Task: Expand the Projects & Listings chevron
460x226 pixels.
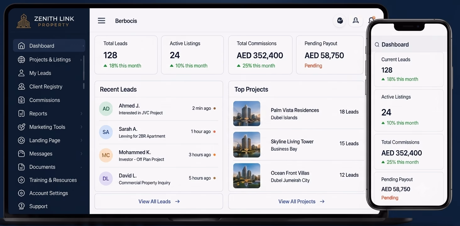Action: tap(81, 60)
